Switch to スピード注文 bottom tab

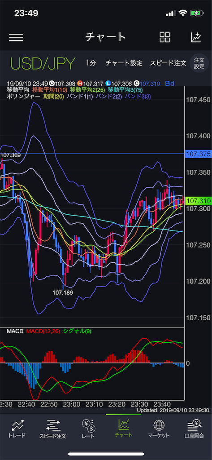[x=53, y=429]
